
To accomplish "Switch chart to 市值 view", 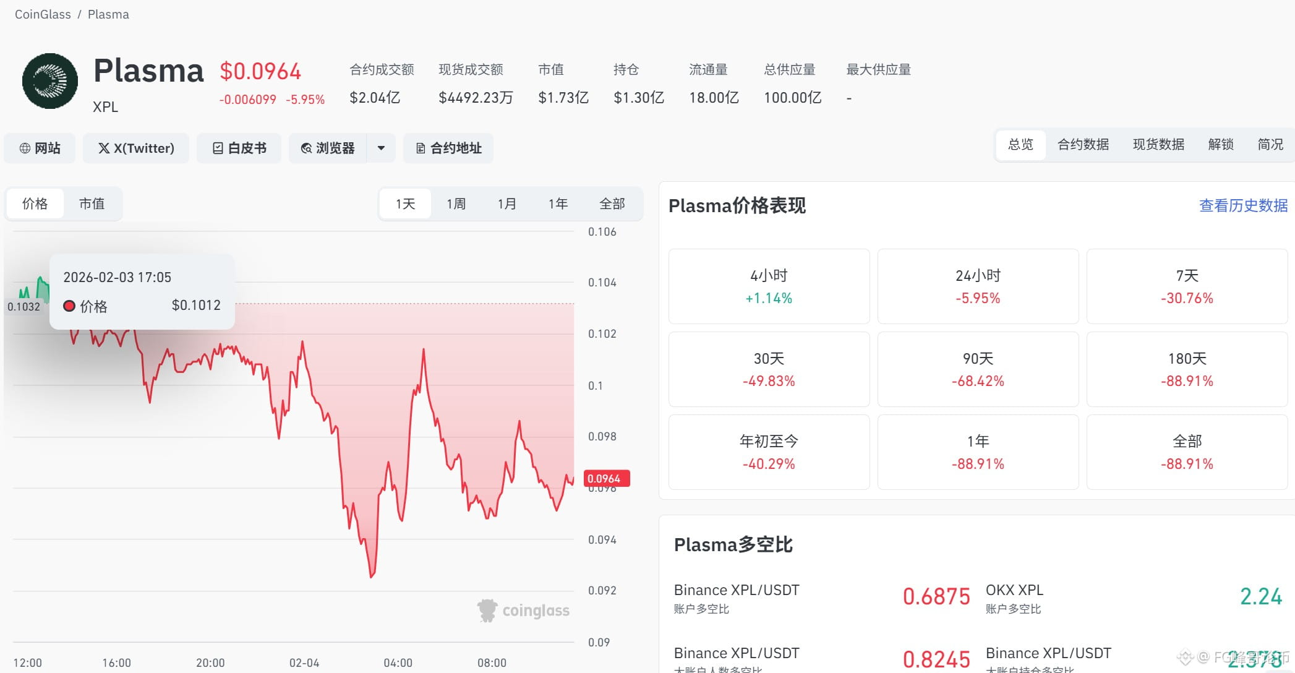I will point(92,204).
